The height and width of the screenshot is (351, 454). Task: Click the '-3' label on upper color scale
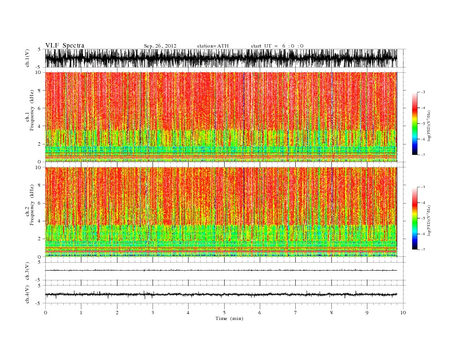423,92
